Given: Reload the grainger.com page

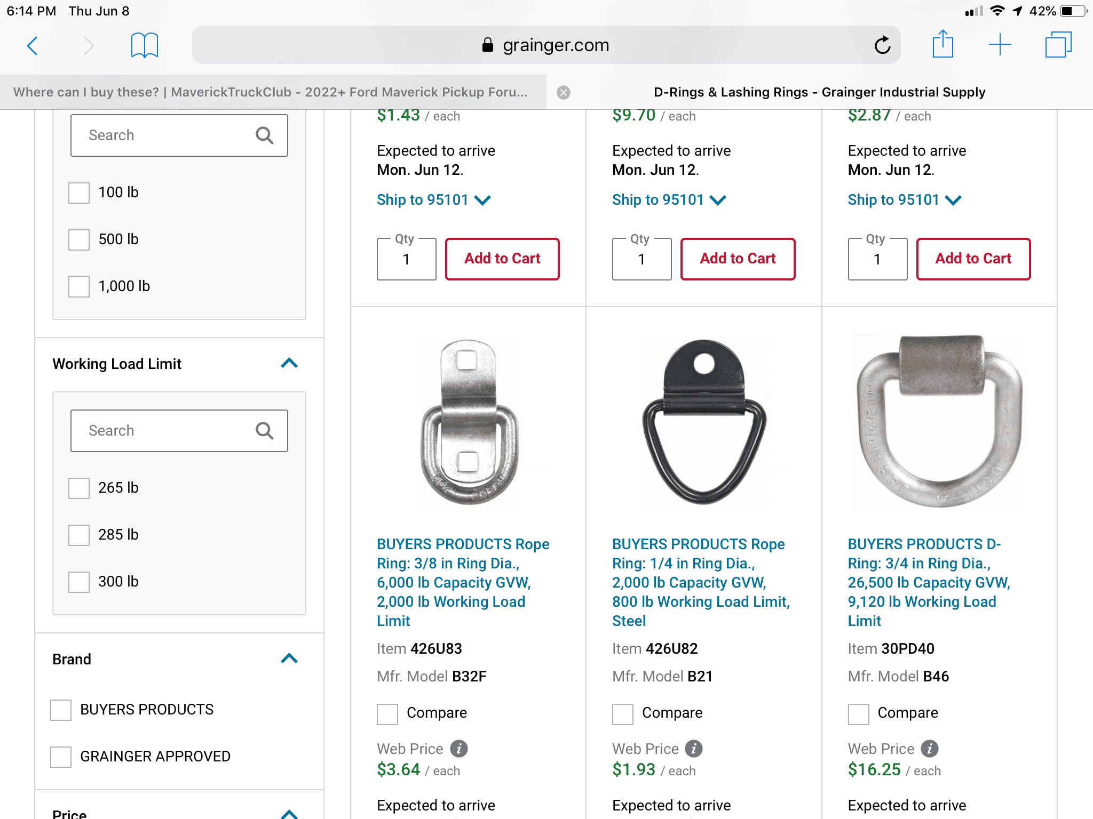Looking at the screenshot, I should point(882,45).
